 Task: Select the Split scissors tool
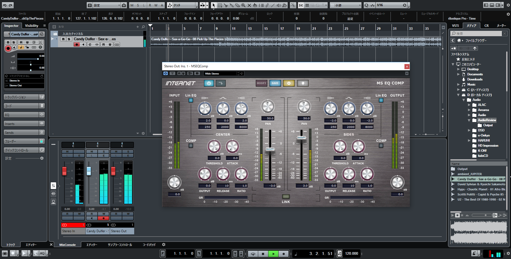(226, 5)
